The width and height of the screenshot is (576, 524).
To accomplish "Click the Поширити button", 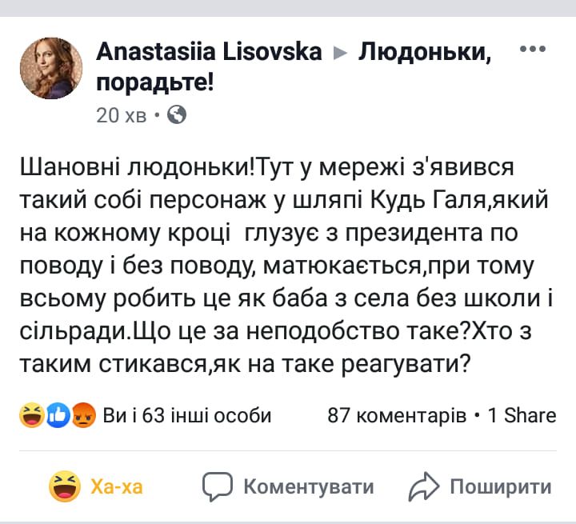I will 480,486.
